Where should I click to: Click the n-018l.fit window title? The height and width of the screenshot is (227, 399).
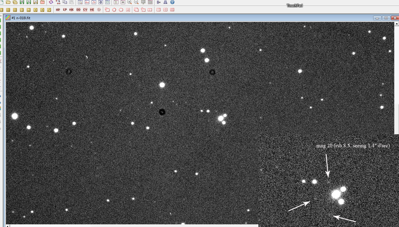(21, 18)
